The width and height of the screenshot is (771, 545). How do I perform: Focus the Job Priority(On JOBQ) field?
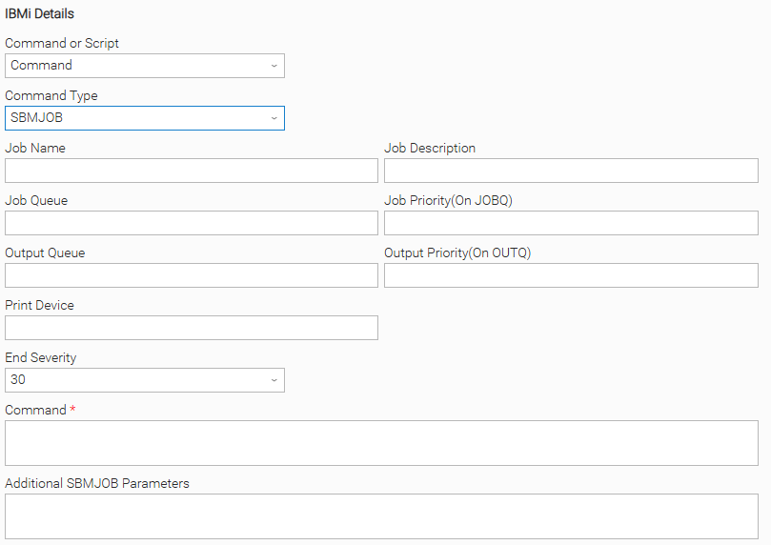571,223
